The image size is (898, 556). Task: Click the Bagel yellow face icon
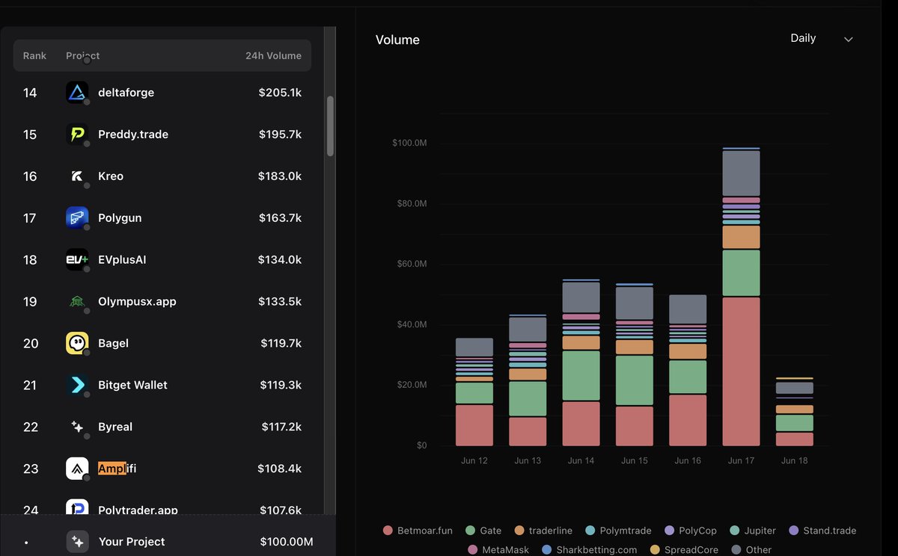77,344
